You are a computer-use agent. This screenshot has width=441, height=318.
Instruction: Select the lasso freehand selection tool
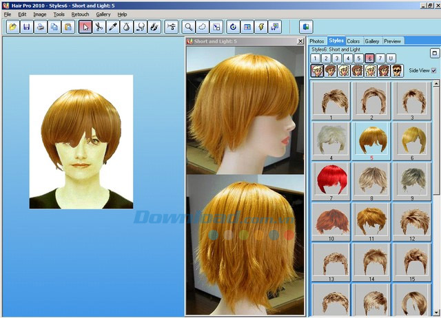202,27
